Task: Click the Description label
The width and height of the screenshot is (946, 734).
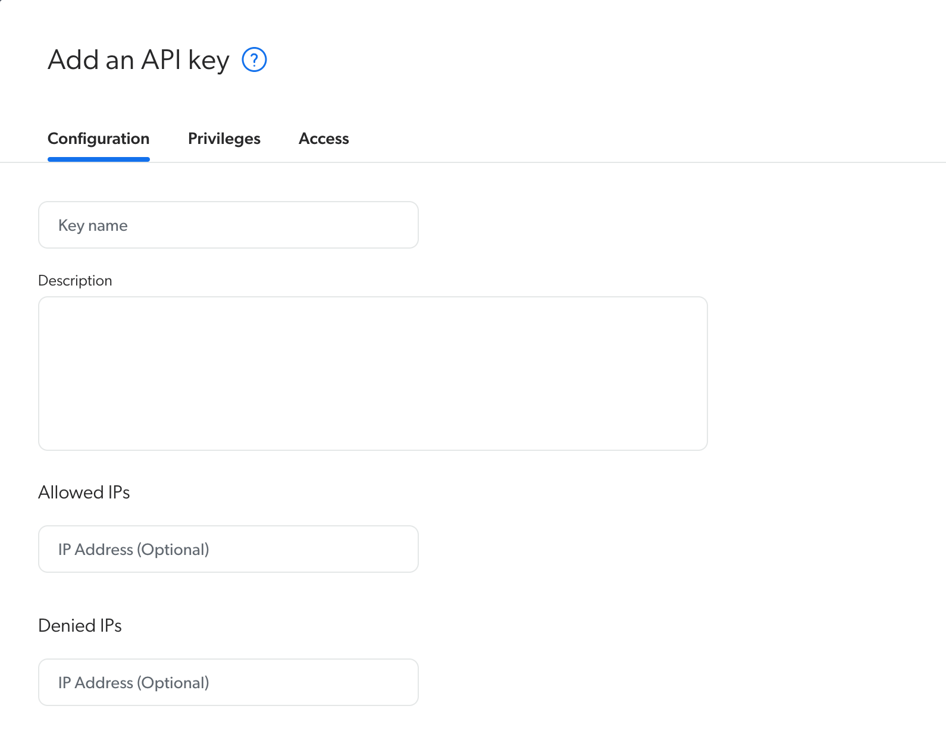Action: pos(75,281)
